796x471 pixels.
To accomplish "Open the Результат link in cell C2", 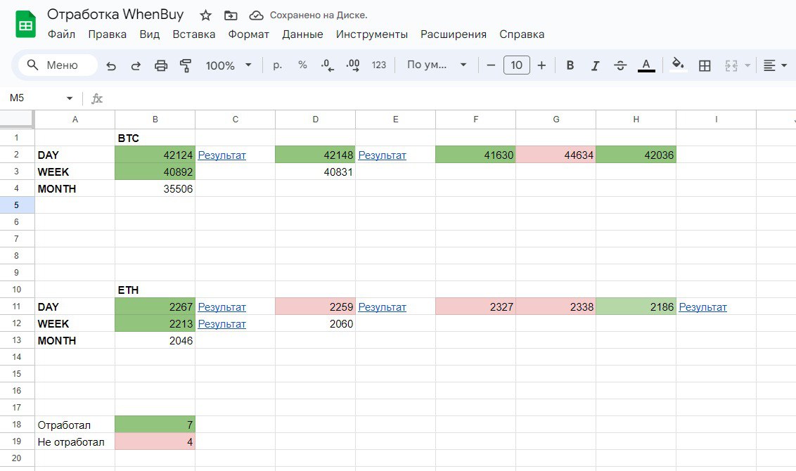I will pos(222,155).
